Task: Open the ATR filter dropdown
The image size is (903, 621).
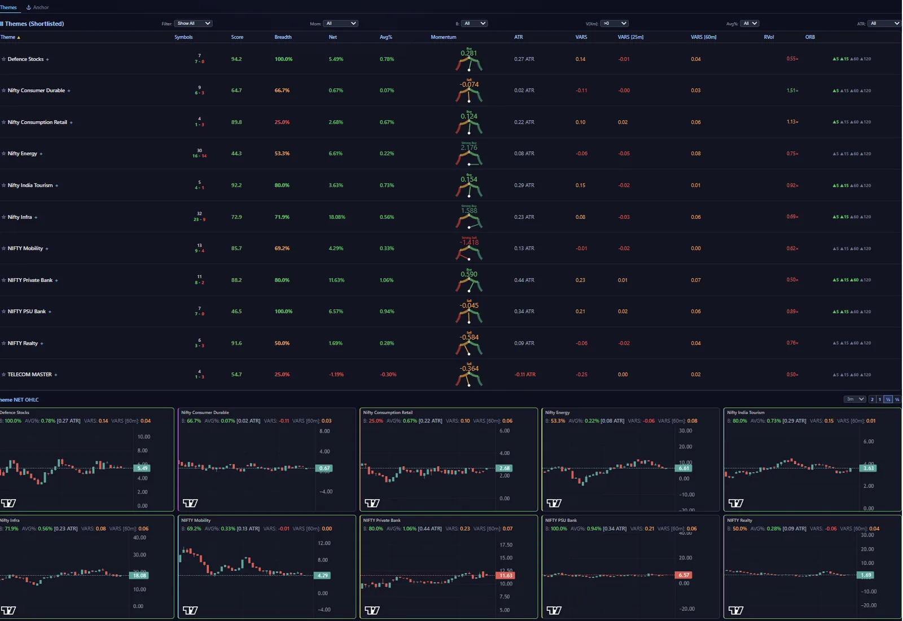Action: 884,24
